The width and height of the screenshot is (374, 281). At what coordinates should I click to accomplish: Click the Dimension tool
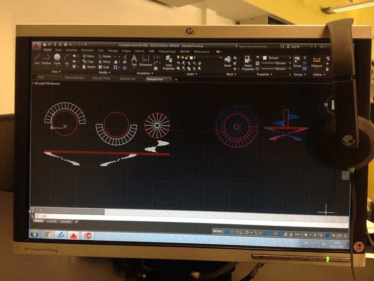click(146, 61)
